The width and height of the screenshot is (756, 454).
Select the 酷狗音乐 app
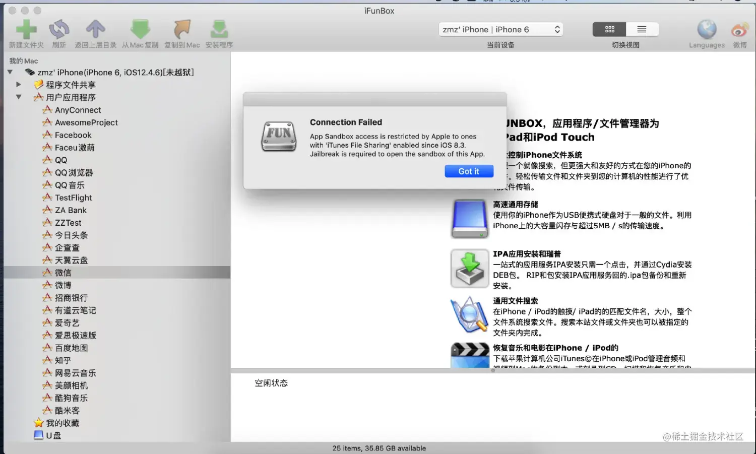(71, 398)
